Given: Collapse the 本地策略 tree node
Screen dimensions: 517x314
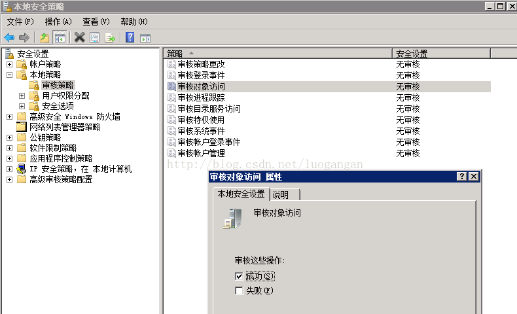Looking at the screenshot, I should (10, 75).
